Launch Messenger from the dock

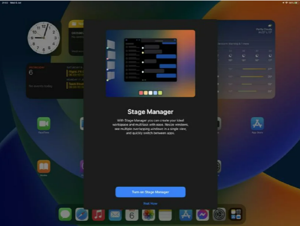[x=202, y=215]
